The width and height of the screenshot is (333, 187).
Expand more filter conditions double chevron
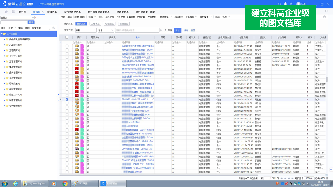point(161,30)
